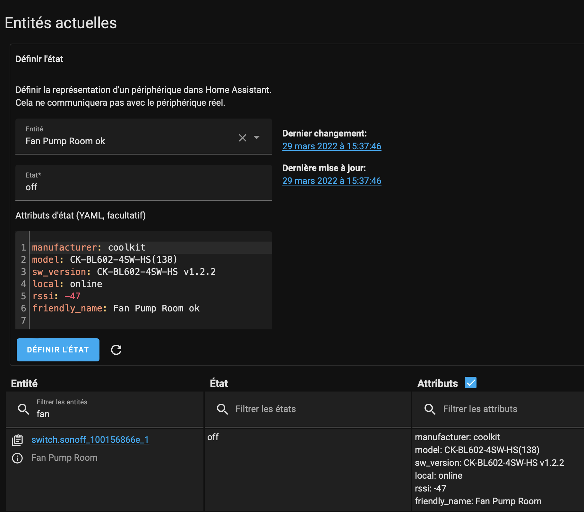Open entity info via circled i icon
584x512 pixels.
17,458
